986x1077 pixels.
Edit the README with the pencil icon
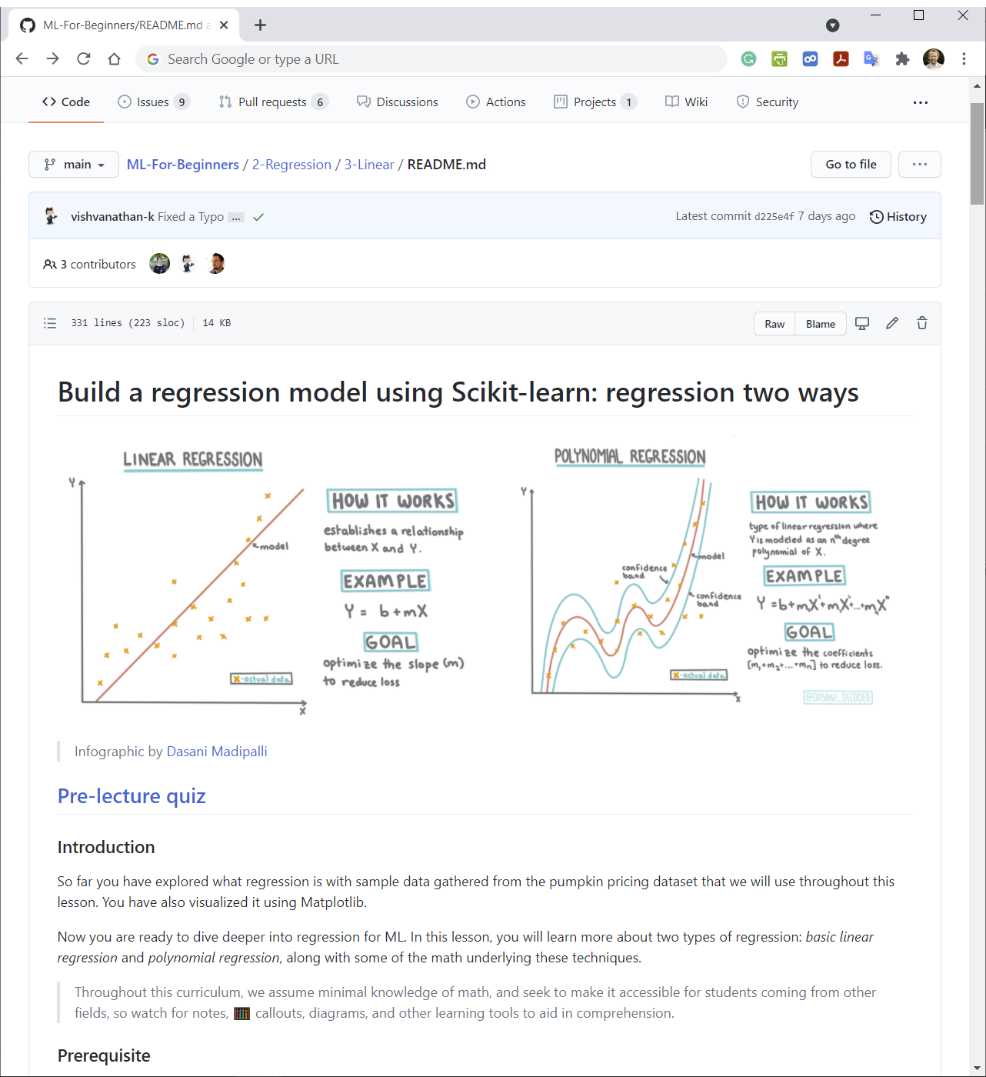tap(891, 323)
